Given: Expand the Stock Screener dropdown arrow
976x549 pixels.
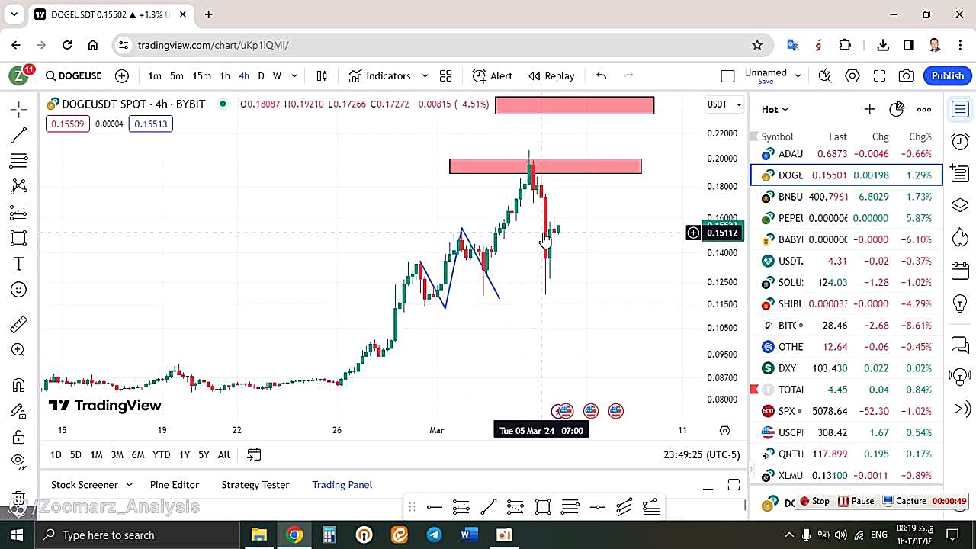Looking at the screenshot, I should (129, 485).
